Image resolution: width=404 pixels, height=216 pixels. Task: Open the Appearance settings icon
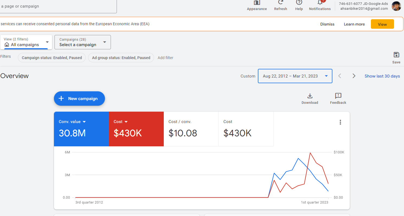[x=257, y=3]
